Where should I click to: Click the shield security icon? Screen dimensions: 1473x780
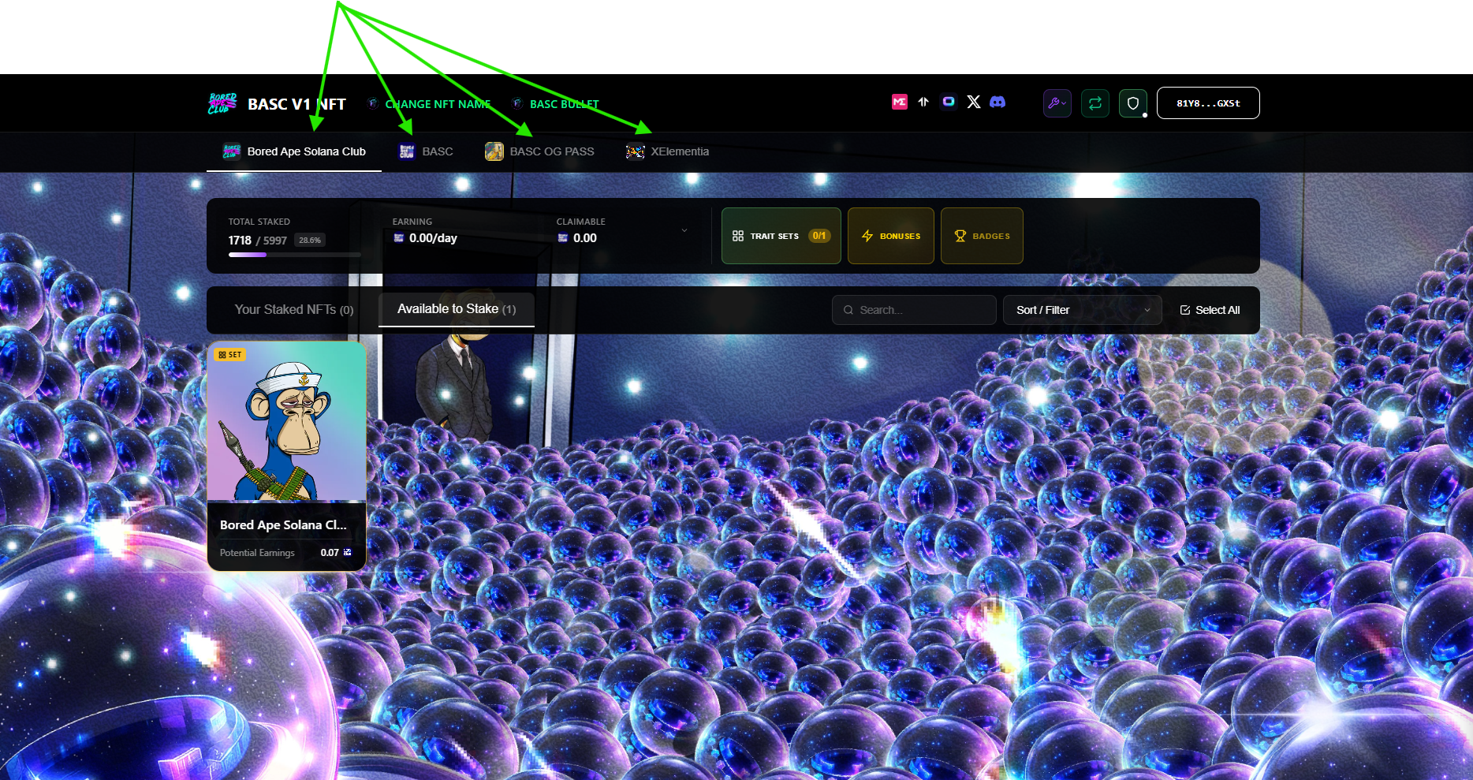point(1133,103)
